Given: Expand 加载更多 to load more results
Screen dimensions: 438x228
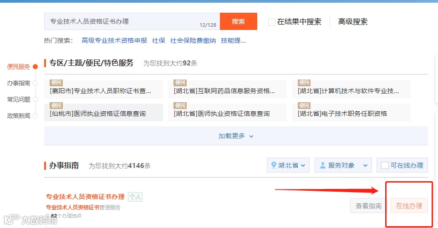Looking at the screenshot, I should [x=236, y=136].
